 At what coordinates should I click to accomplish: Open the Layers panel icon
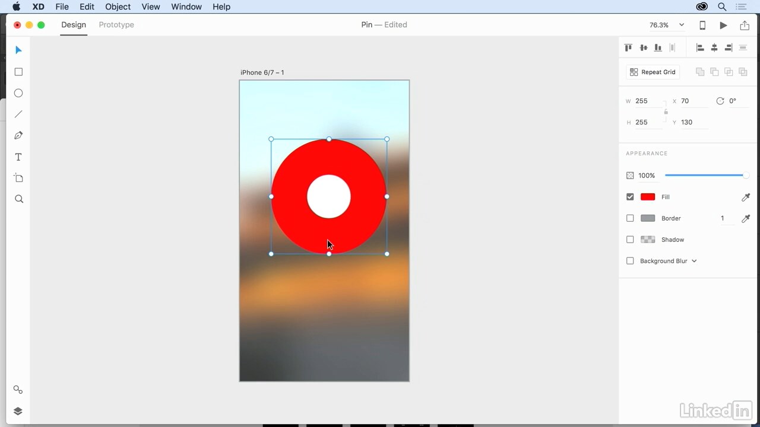(x=18, y=411)
